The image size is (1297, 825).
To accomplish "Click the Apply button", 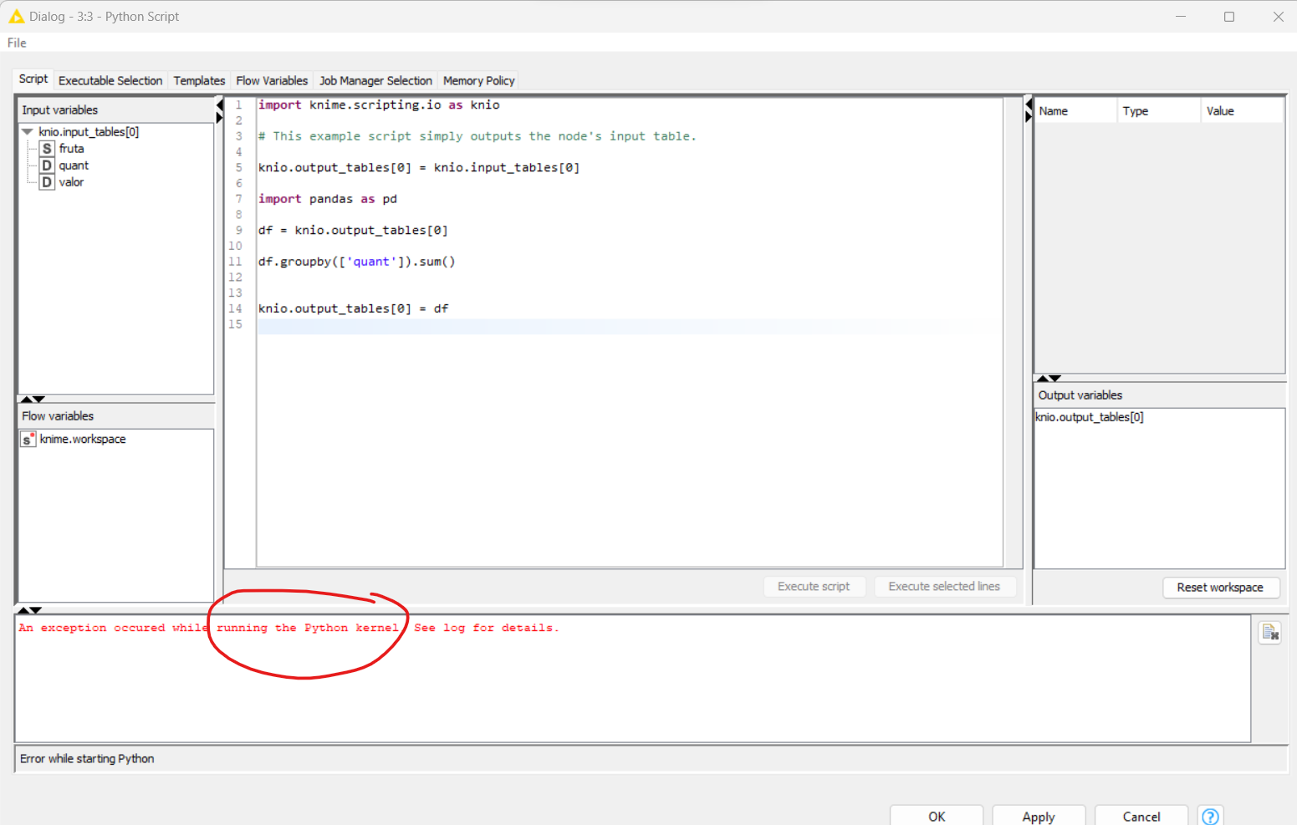I will click(1038, 816).
